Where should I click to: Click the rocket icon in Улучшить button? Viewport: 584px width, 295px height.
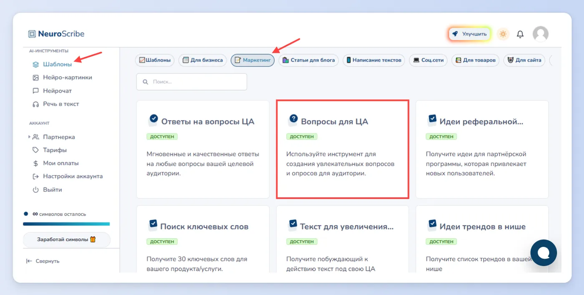coord(456,34)
